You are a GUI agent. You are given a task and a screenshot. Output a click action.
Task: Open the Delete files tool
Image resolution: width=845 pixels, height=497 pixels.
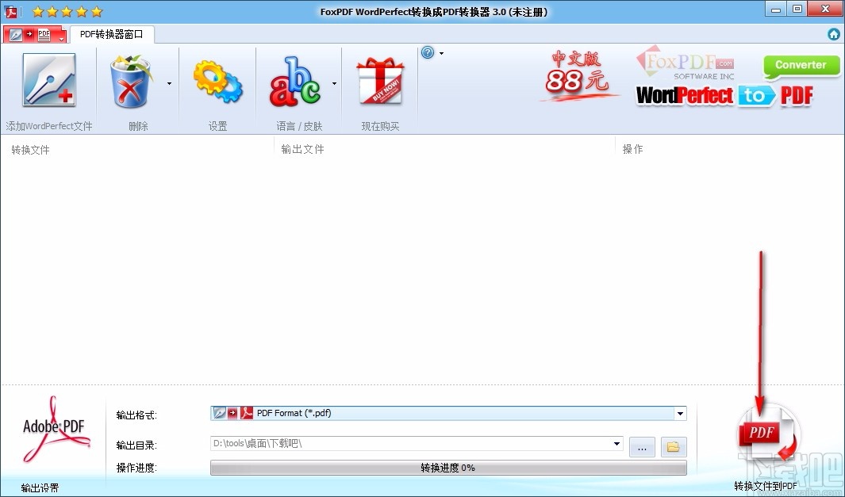pos(132,83)
